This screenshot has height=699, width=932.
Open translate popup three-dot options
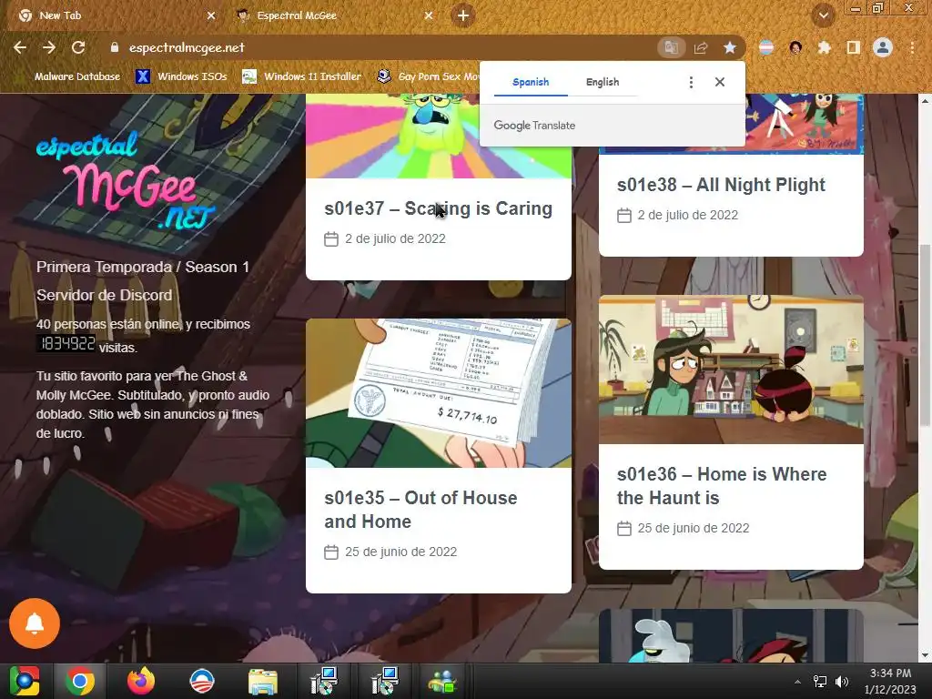pos(691,82)
